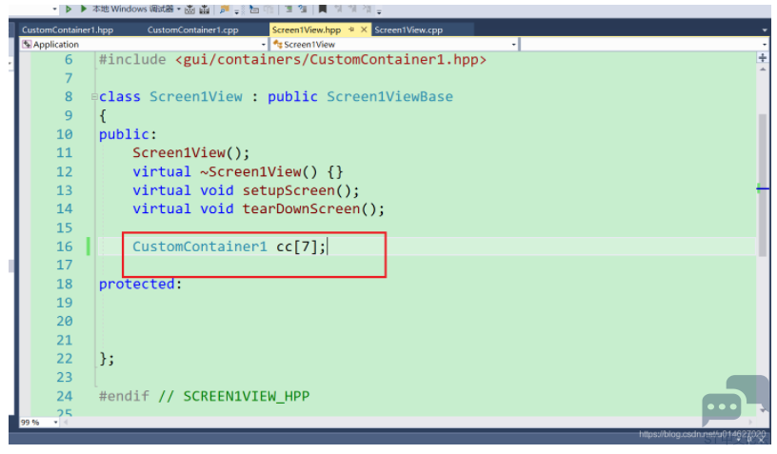This screenshot has height=454, width=777.
Task: Open the empty members dropdown on right
Action: (x=765, y=45)
